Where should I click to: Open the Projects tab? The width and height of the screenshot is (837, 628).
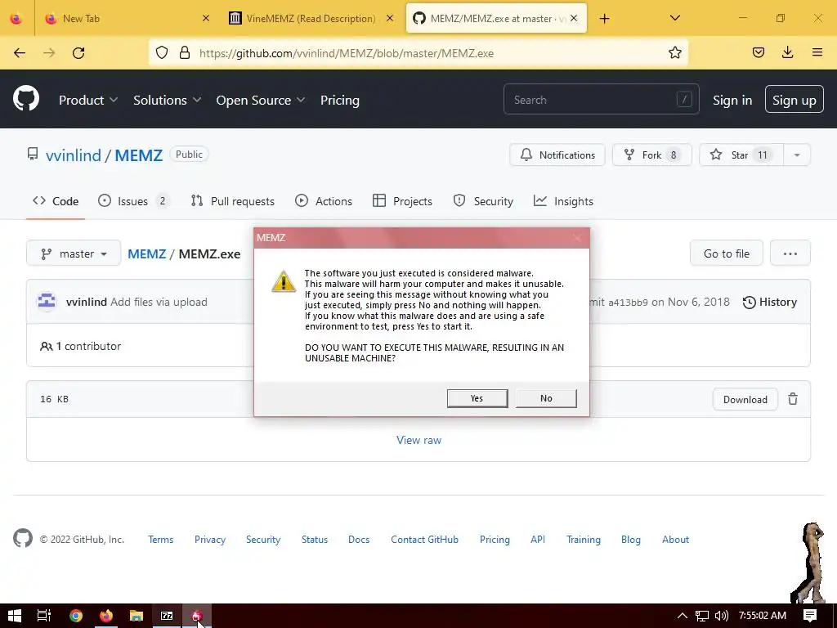click(402, 201)
